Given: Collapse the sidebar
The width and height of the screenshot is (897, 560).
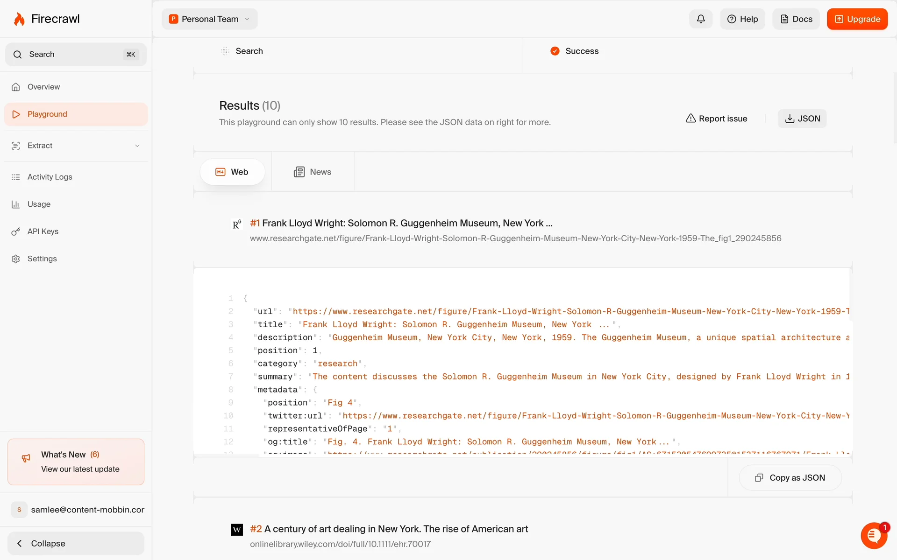Looking at the screenshot, I should 76,543.
